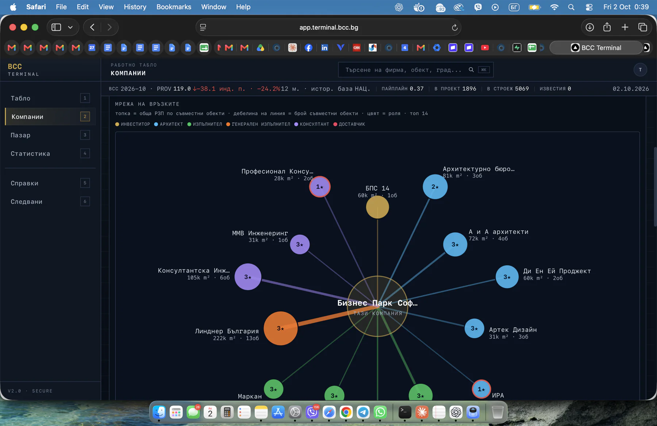Go to Справки in the sidebar

pos(50,183)
